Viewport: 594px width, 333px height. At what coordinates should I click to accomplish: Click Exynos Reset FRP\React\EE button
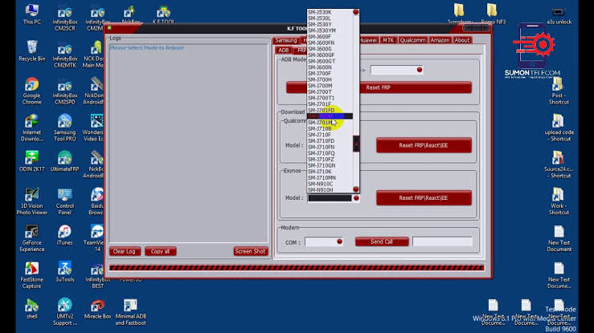pos(424,197)
